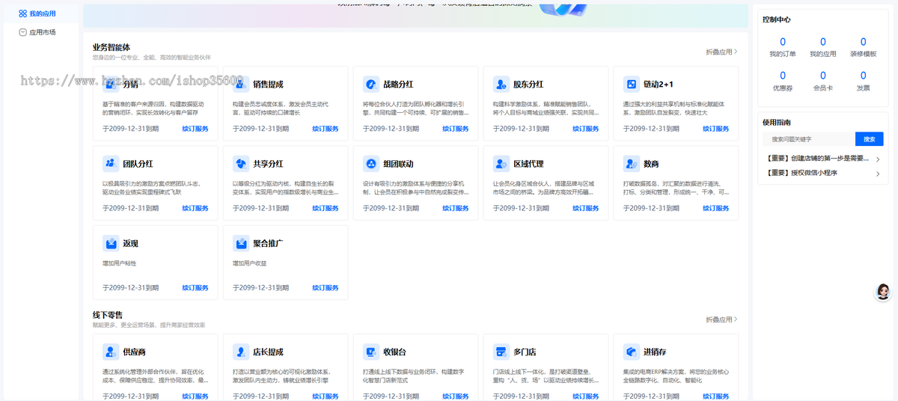Click the 线下零售 section heading

pyautogui.click(x=108, y=315)
